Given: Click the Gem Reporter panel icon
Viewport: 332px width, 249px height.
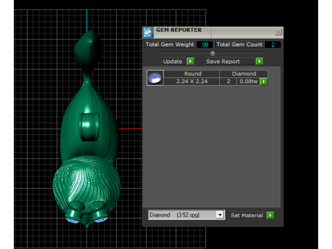Looking at the screenshot, I should (x=147, y=33).
